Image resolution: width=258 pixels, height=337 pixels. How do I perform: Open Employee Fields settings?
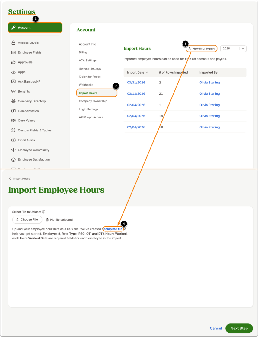coord(30,52)
